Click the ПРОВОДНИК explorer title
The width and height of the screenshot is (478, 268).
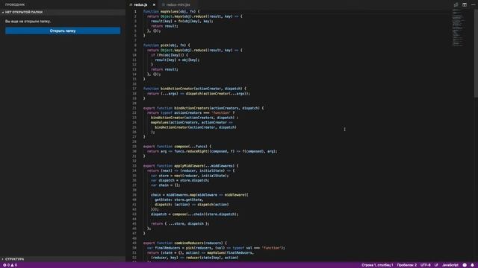pyautogui.click(x=15, y=4)
